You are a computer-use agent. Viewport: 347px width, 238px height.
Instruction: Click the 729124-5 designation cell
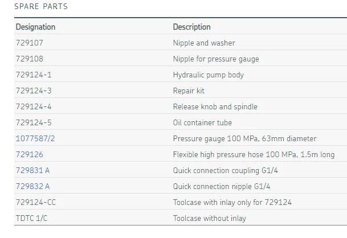pos(34,122)
